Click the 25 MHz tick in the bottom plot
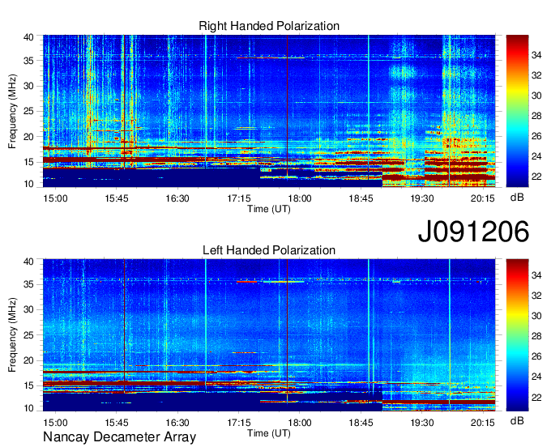551x447 pixels. pyautogui.click(x=28, y=335)
